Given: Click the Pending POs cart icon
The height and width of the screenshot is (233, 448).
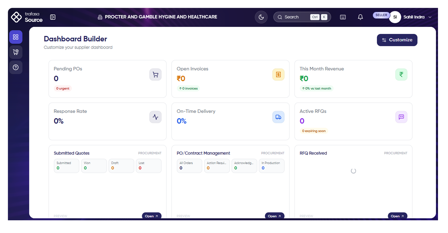Looking at the screenshot, I should pyautogui.click(x=155, y=74).
